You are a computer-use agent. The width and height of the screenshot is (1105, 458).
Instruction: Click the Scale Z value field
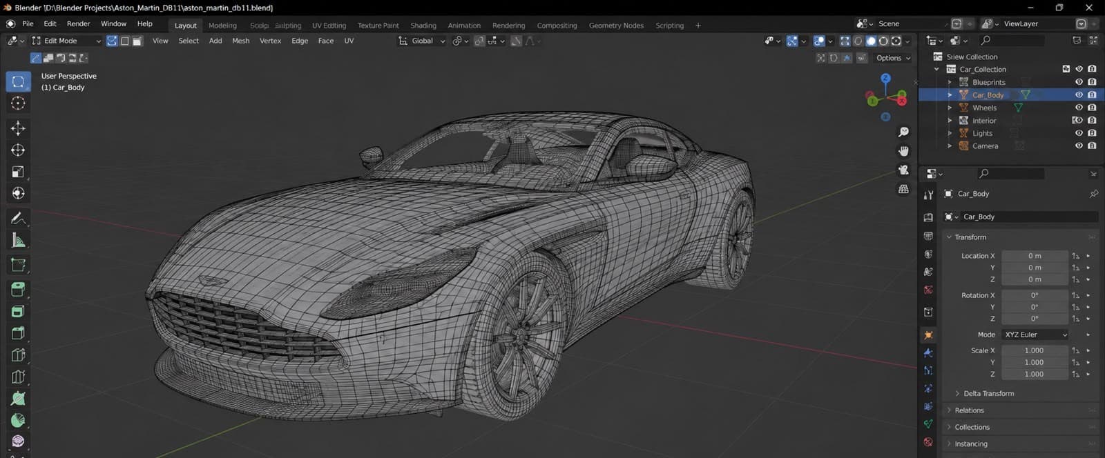pyautogui.click(x=1035, y=375)
